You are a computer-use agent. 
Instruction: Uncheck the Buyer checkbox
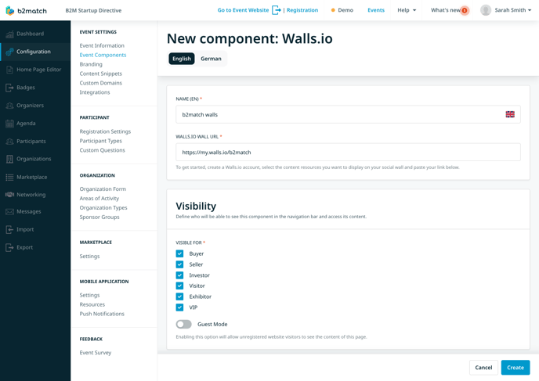179,253
